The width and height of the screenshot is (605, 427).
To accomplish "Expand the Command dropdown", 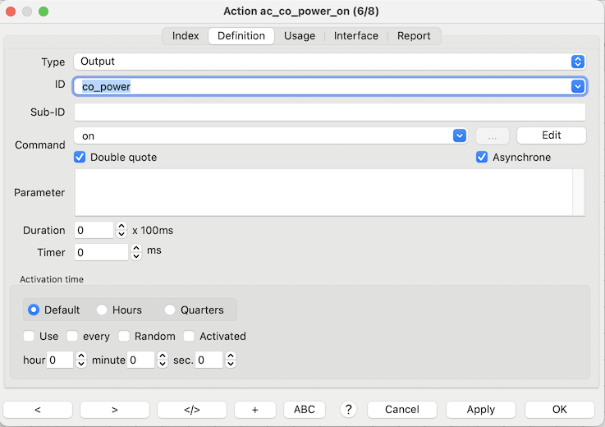I will [459, 135].
